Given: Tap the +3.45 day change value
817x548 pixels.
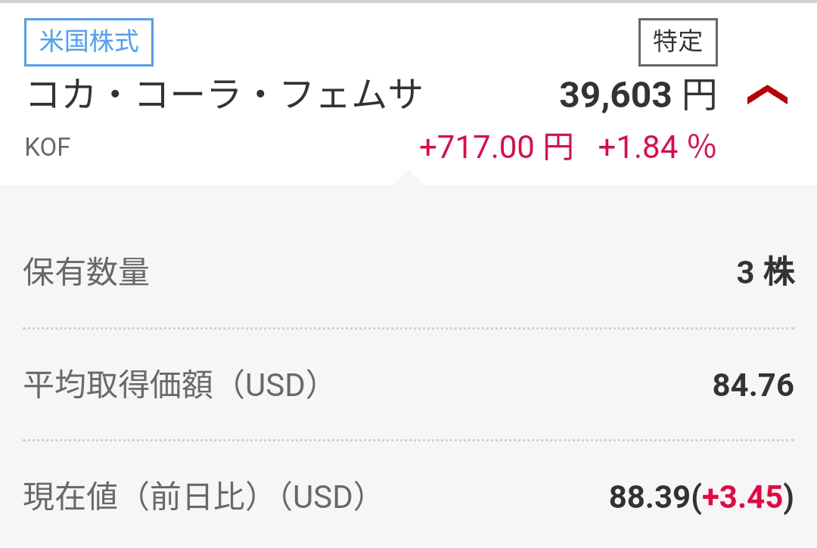Looking at the screenshot, I should click(742, 497).
